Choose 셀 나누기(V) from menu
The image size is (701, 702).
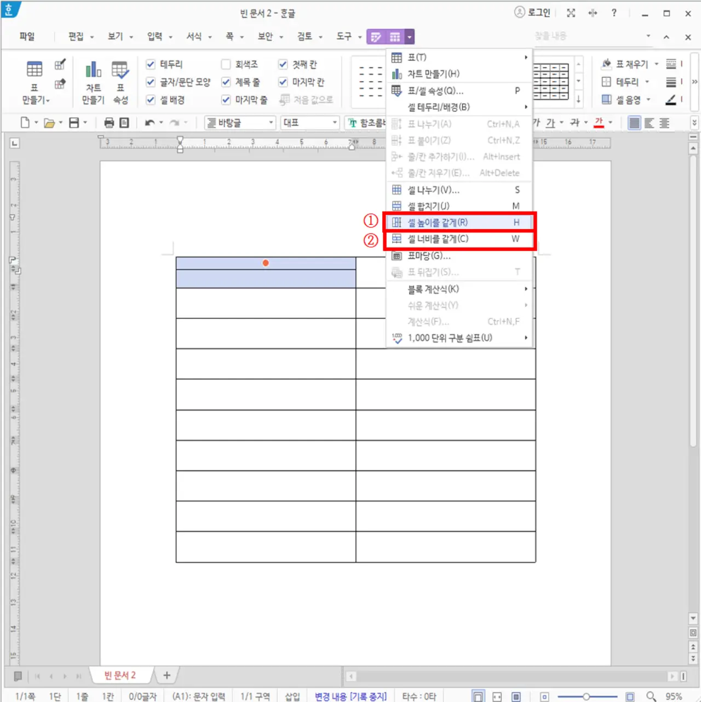pos(460,190)
